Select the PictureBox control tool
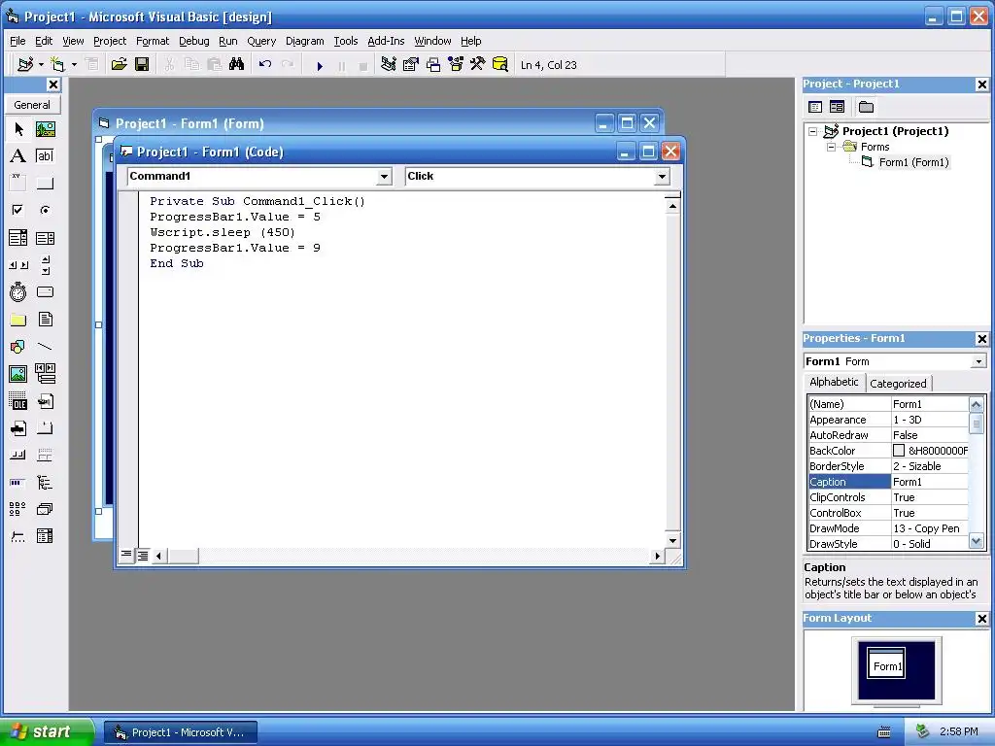 point(45,129)
